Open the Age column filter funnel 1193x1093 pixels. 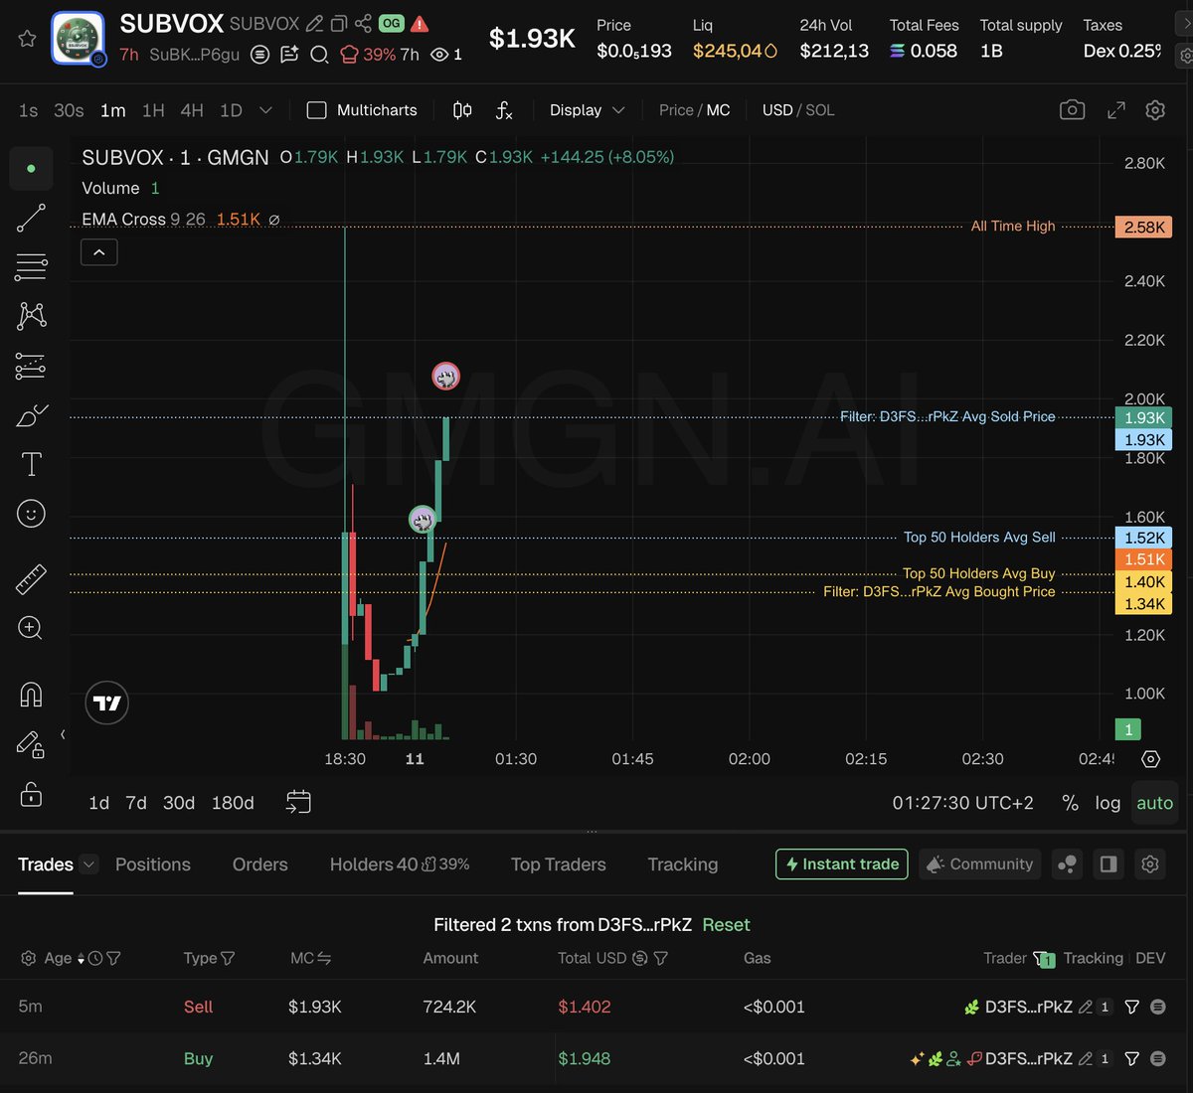(113, 958)
